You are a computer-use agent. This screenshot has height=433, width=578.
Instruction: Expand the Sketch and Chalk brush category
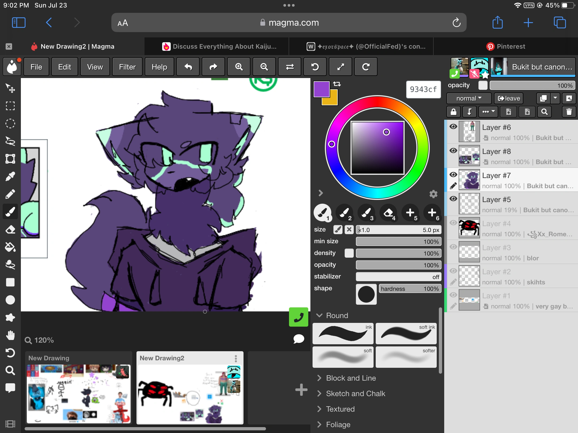355,393
